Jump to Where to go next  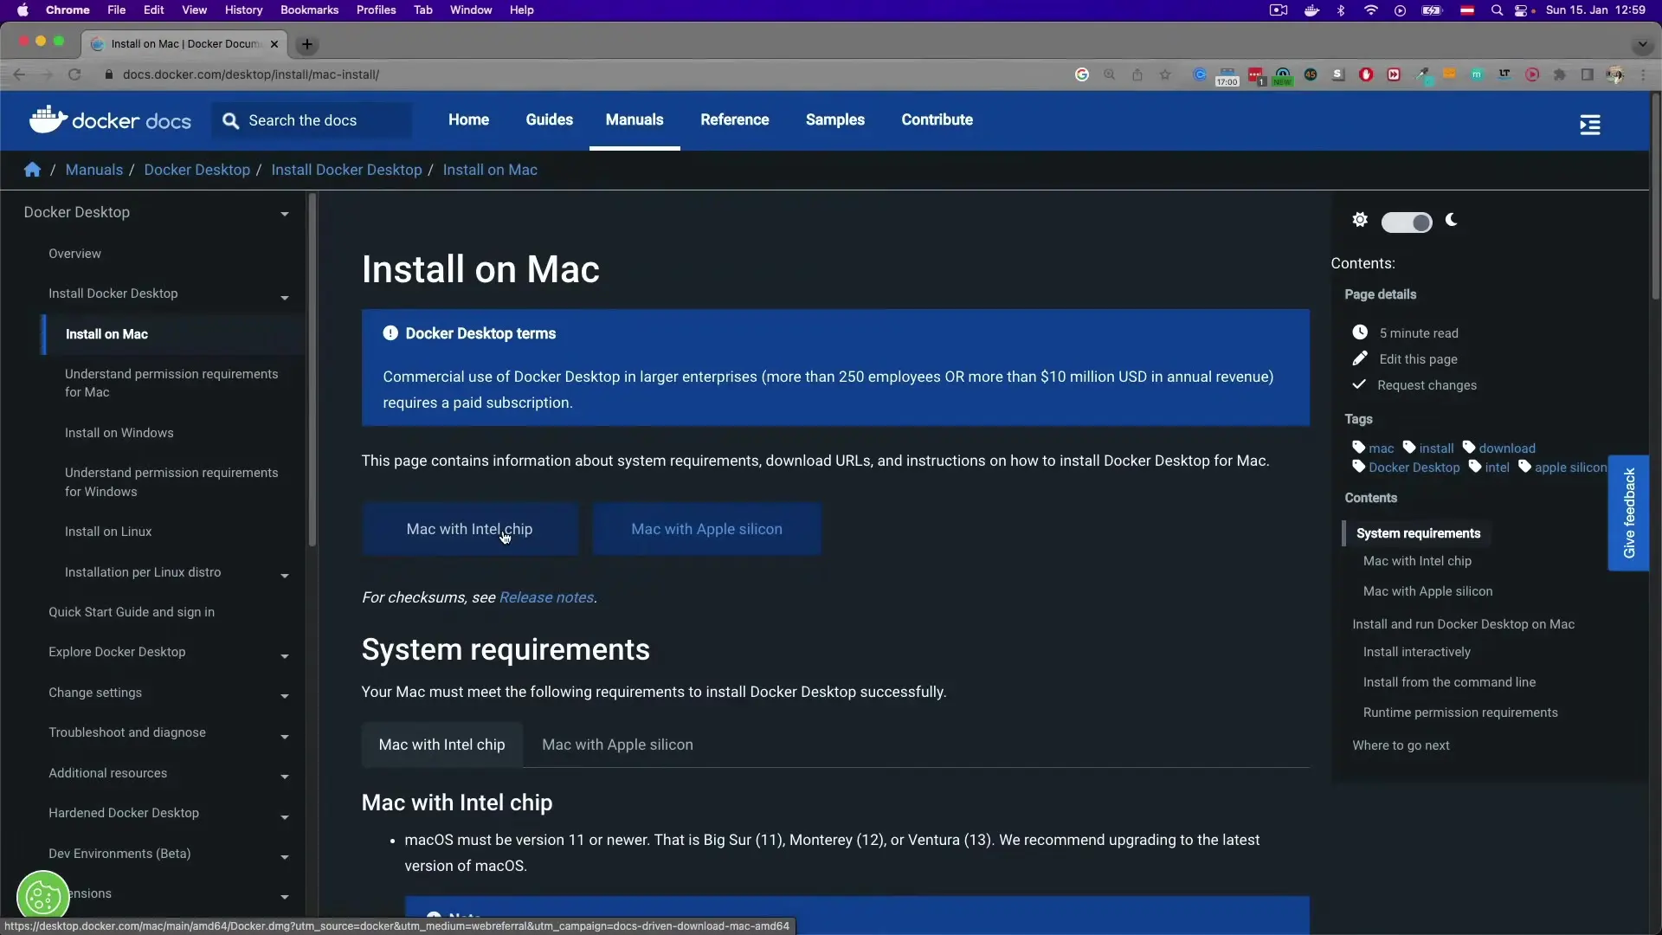[x=1401, y=745]
